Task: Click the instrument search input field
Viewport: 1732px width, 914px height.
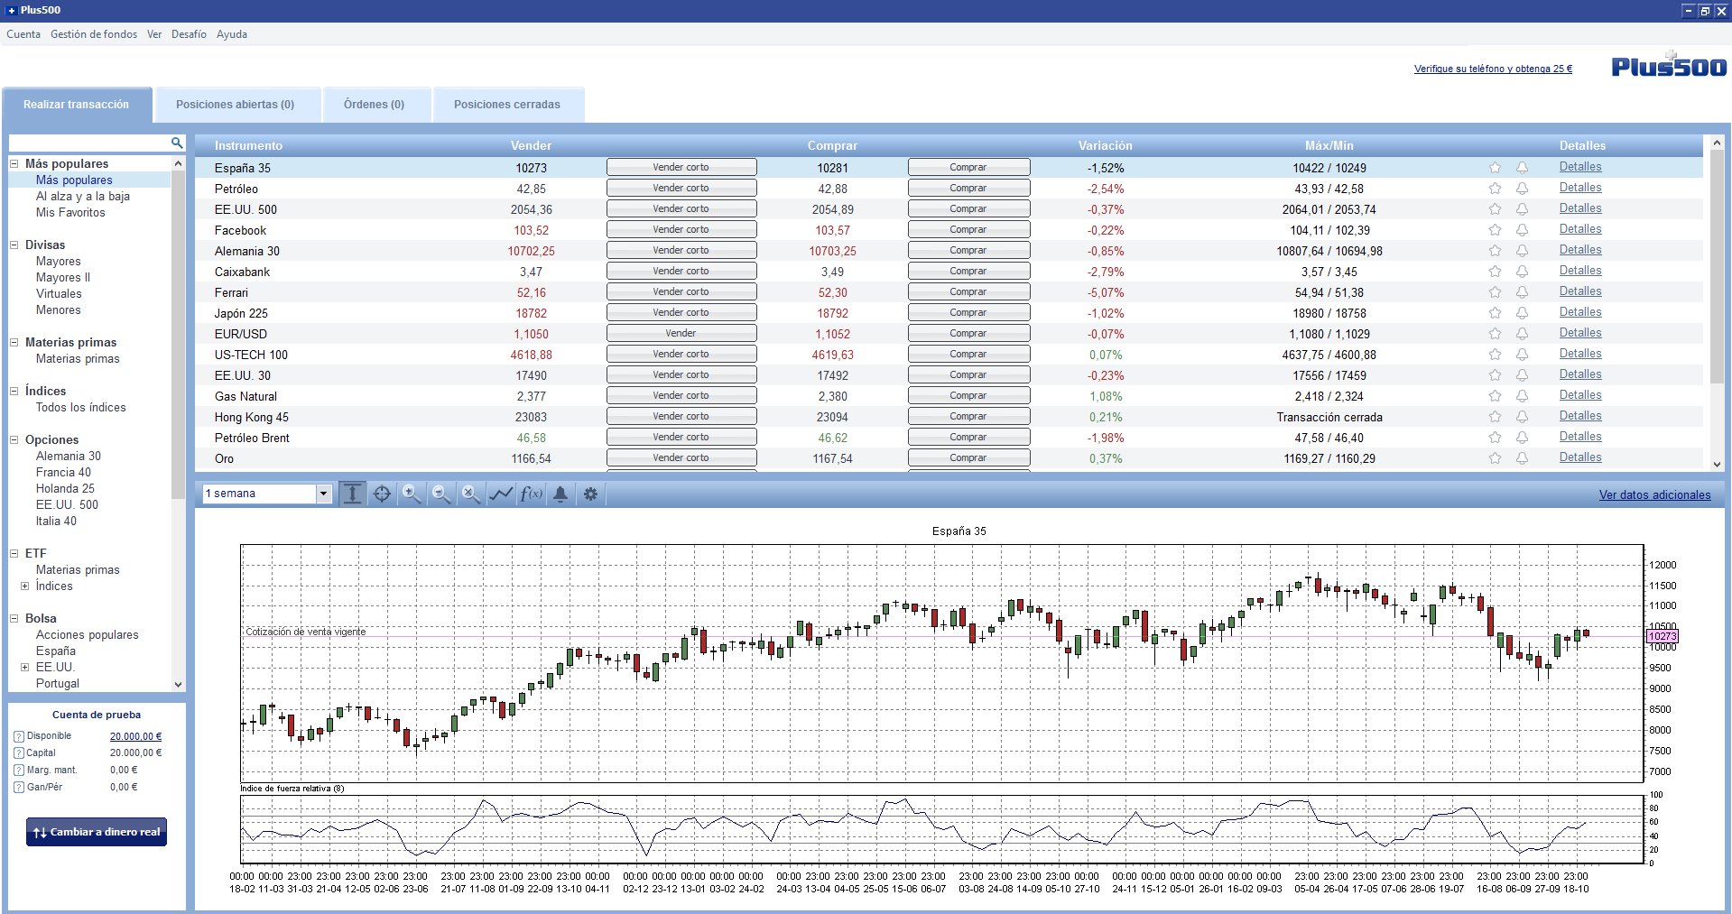Action: pyautogui.click(x=88, y=143)
